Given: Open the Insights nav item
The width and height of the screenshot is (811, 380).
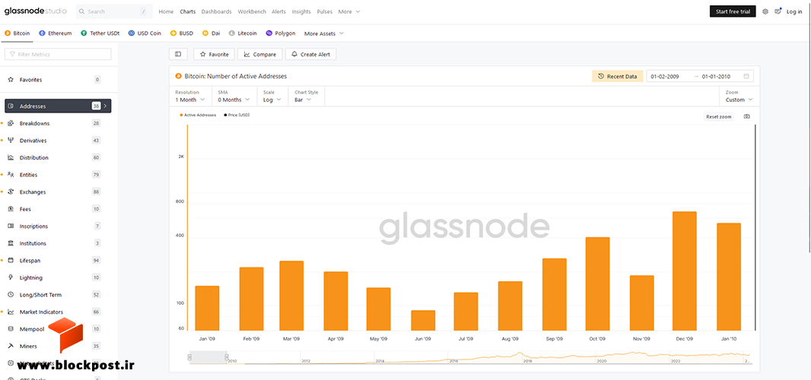Looking at the screenshot, I should tap(301, 11).
